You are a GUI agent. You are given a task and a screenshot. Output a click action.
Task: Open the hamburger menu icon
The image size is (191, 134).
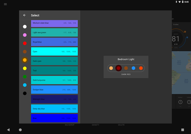5,4
